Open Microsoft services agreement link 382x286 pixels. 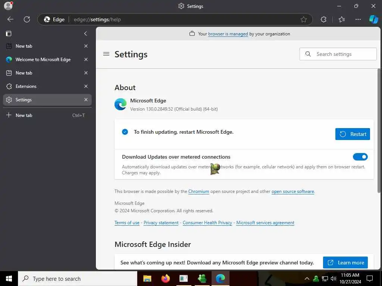pyautogui.click(x=265, y=223)
